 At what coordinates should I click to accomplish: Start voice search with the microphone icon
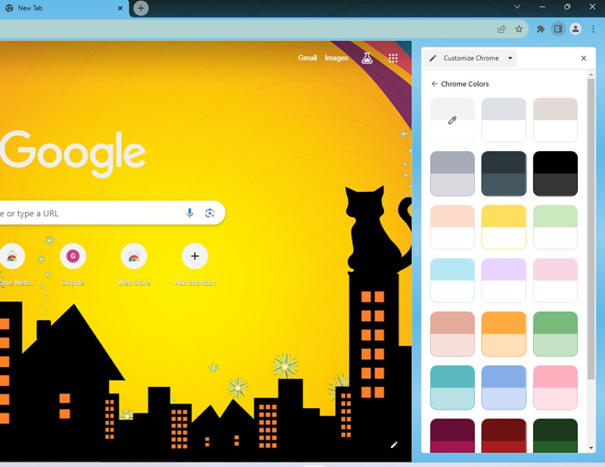(x=190, y=213)
